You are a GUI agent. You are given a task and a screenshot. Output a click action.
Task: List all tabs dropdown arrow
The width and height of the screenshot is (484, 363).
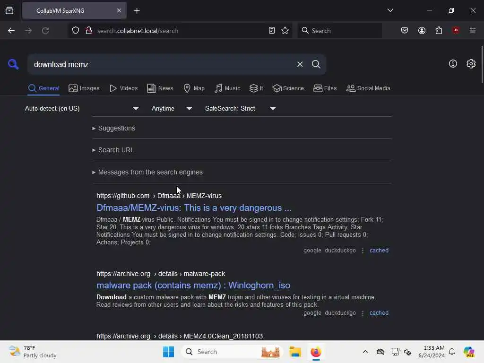[x=390, y=10]
